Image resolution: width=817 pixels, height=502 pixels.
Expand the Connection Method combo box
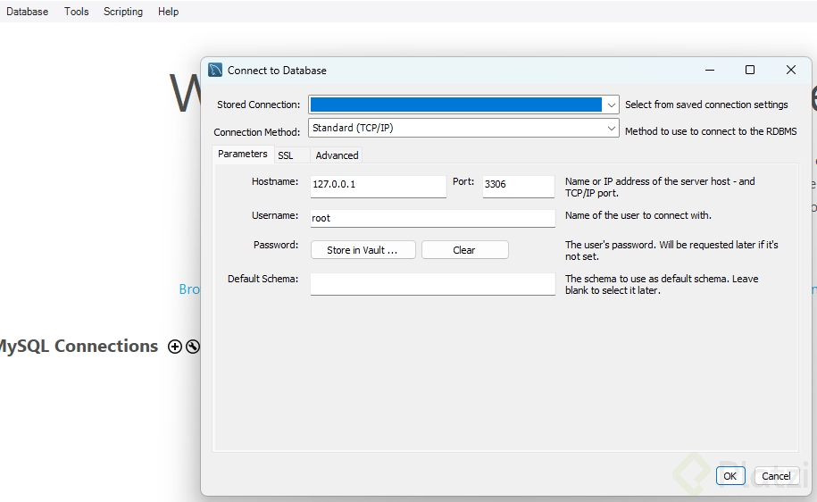tap(463, 129)
